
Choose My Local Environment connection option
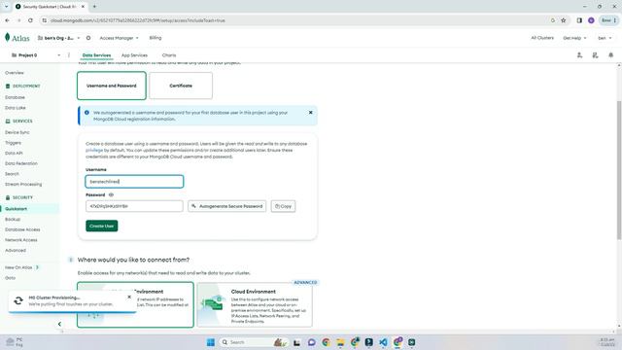135,304
